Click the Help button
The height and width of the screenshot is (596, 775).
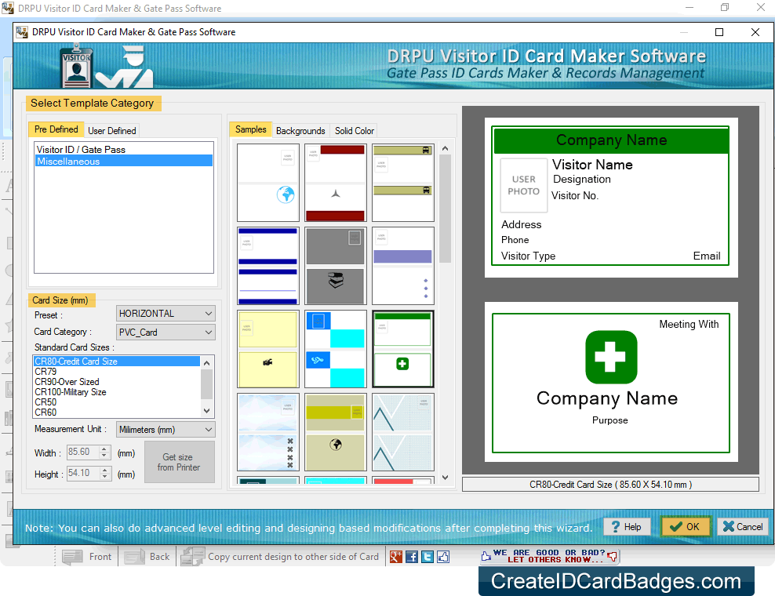tap(626, 527)
